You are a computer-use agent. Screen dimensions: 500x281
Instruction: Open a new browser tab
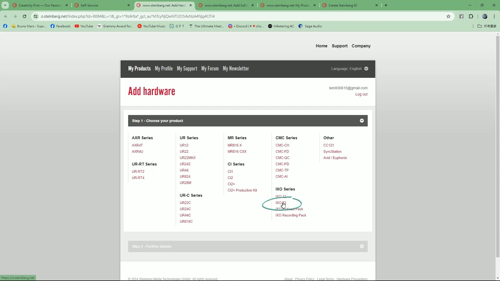coord(386,5)
